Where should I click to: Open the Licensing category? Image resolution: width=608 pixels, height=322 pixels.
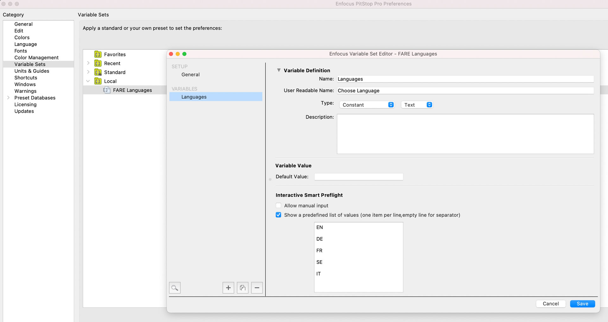(25, 104)
